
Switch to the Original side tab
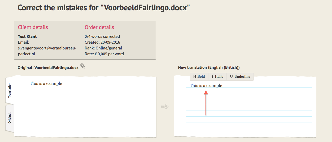point(10,118)
